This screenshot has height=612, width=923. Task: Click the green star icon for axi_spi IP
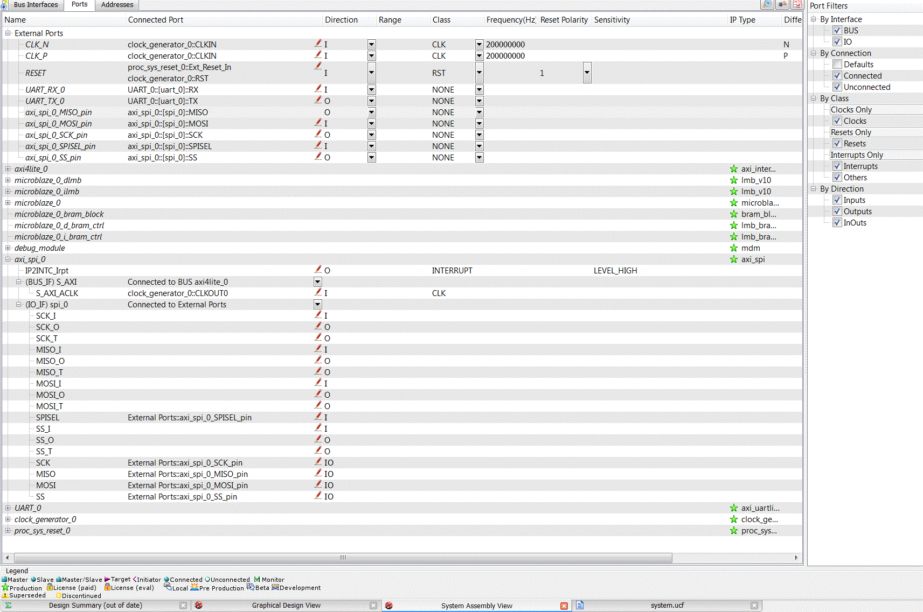point(733,259)
